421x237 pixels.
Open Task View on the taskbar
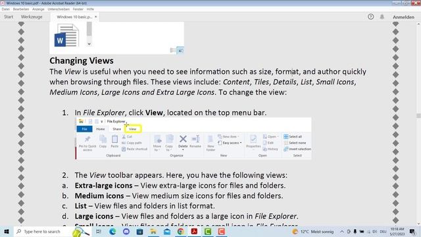tap(99, 231)
